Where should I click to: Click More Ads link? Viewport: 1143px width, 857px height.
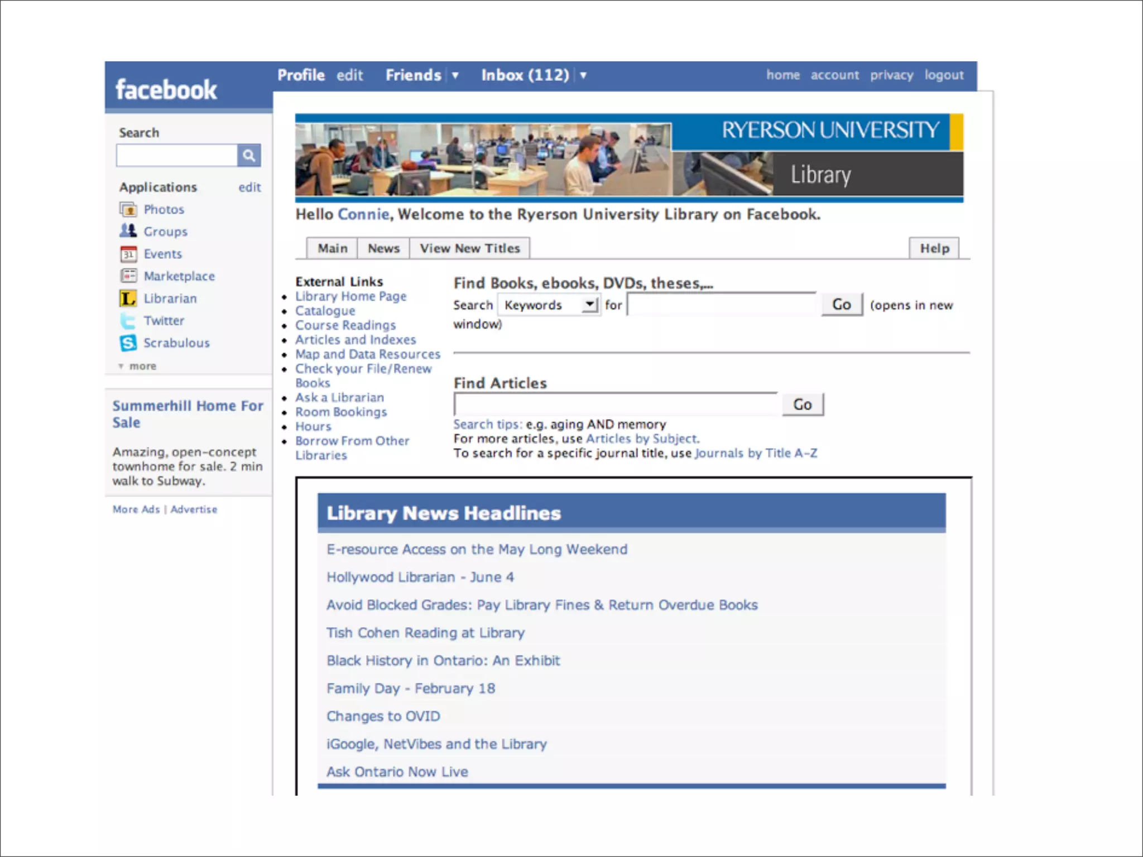pos(136,509)
